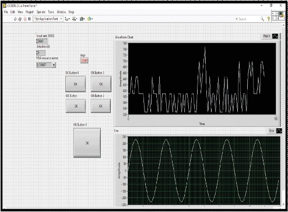Click the Abort Execution toolbar icon
This screenshot has width=288, height=212.
25,19
